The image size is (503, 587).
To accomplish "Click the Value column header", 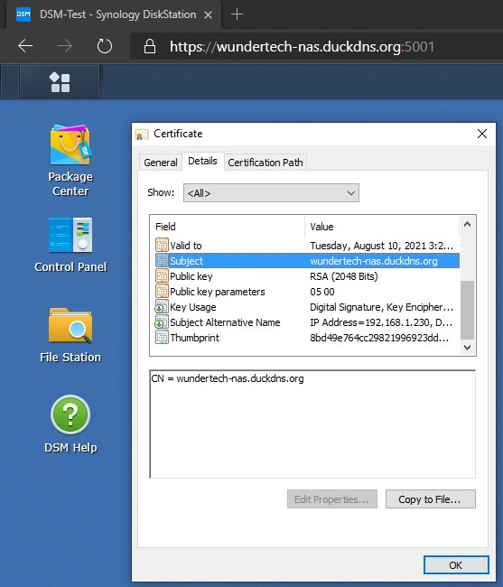I will tap(383, 227).
